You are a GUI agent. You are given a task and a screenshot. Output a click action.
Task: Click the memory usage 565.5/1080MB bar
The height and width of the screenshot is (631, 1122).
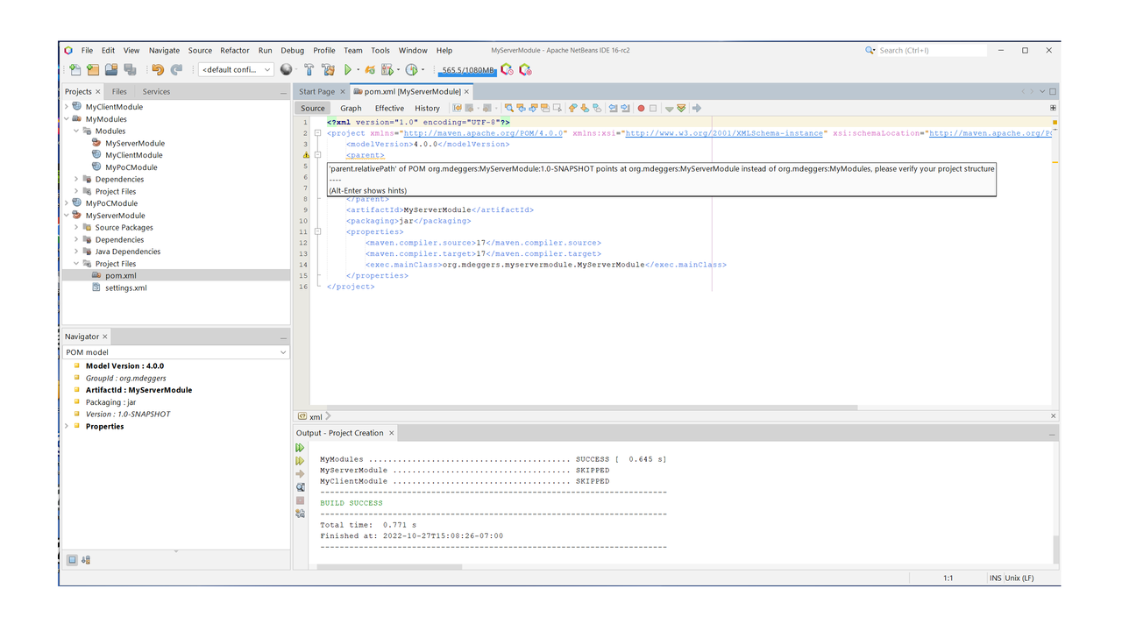point(467,70)
